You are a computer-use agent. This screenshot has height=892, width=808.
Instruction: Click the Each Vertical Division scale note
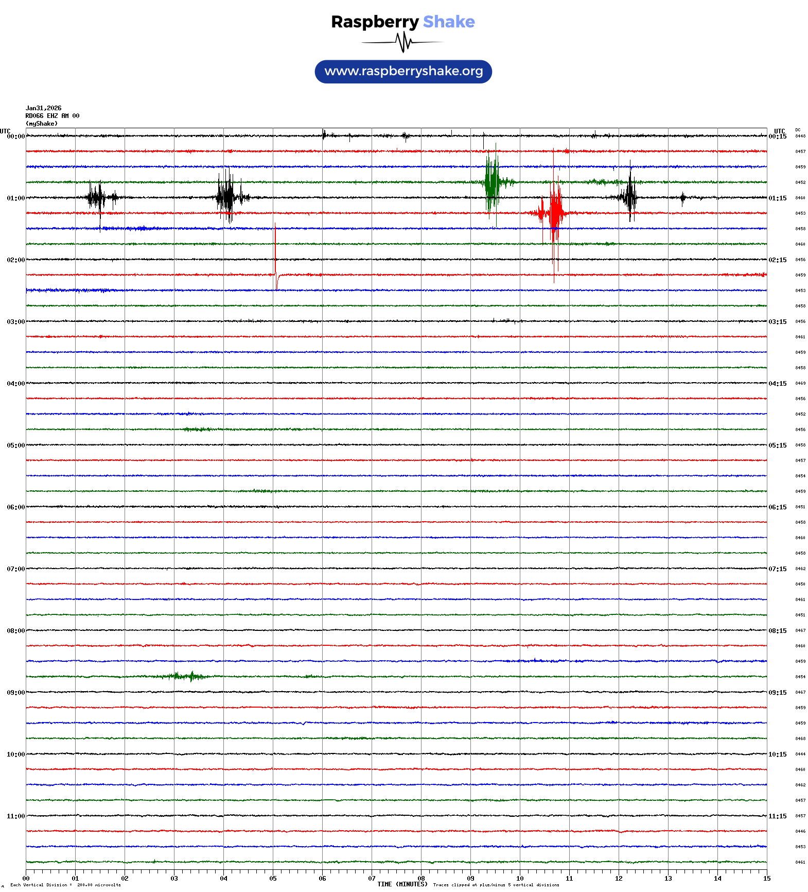tap(65, 885)
